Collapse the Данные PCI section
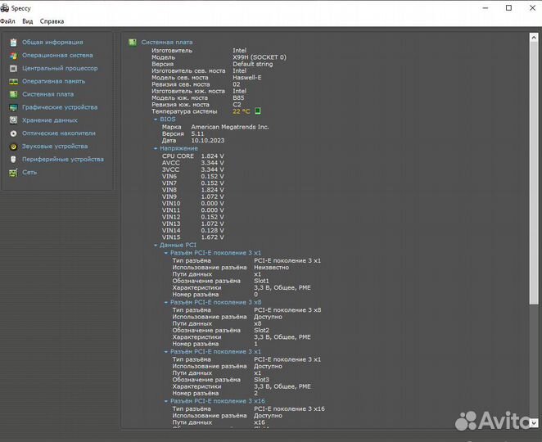 (156, 245)
